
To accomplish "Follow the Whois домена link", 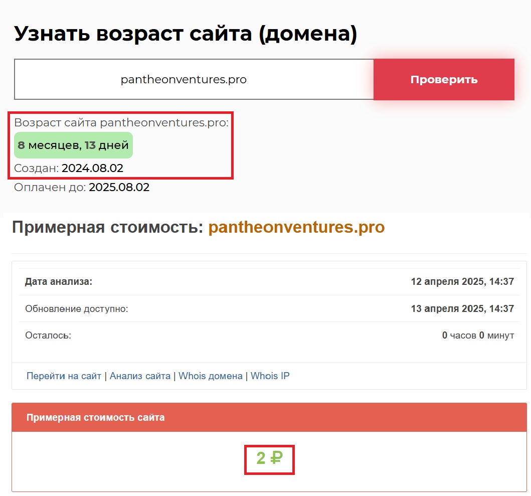I will click(211, 376).
